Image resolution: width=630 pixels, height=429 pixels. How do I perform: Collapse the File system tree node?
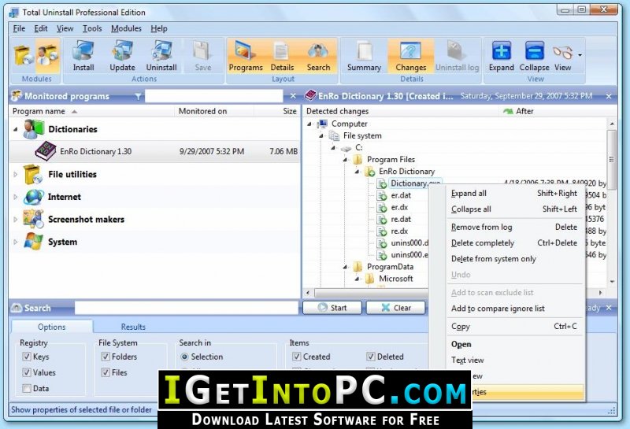tap(321, 136)
